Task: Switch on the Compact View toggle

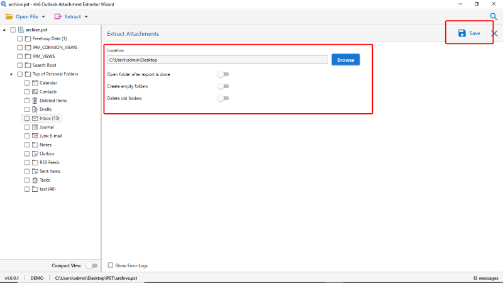Action: pos(92,265)
